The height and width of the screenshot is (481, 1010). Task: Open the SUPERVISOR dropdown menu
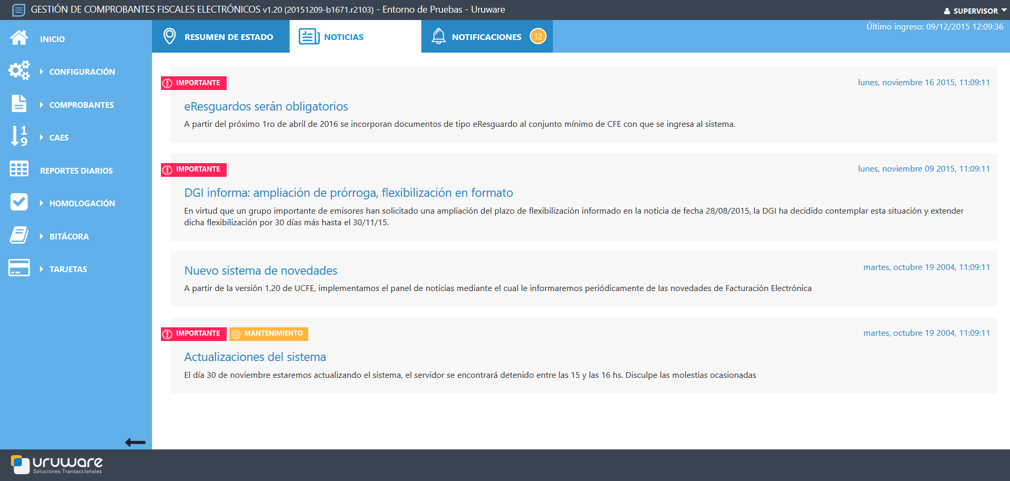[x=974, y=10]
